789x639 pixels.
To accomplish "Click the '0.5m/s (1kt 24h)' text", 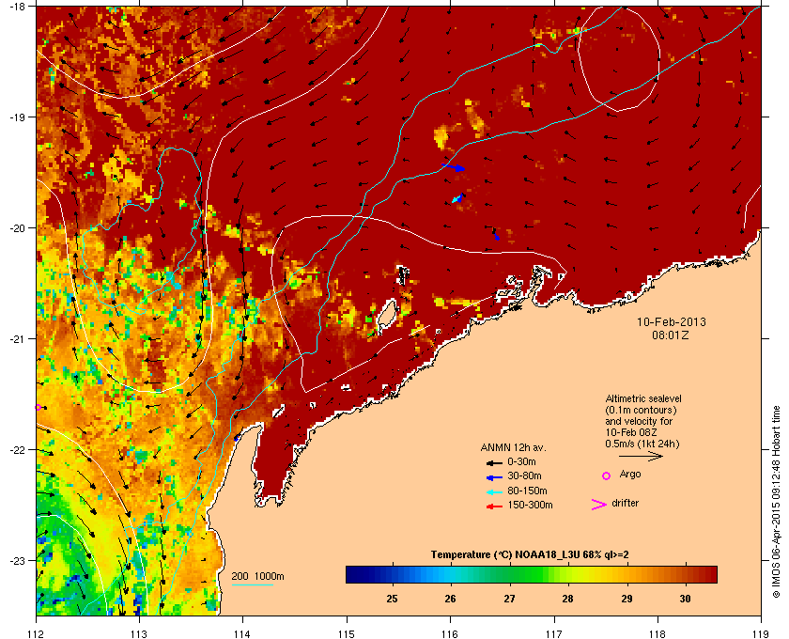I will [642, 444].
